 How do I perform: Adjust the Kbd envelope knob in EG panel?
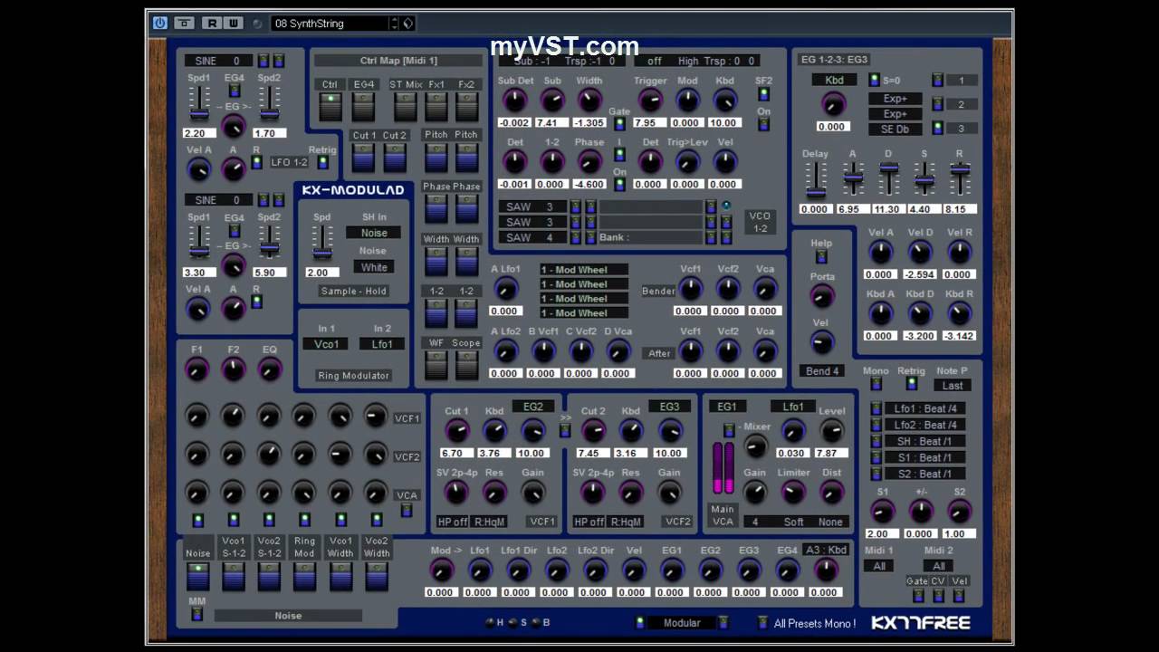point(833,104)
